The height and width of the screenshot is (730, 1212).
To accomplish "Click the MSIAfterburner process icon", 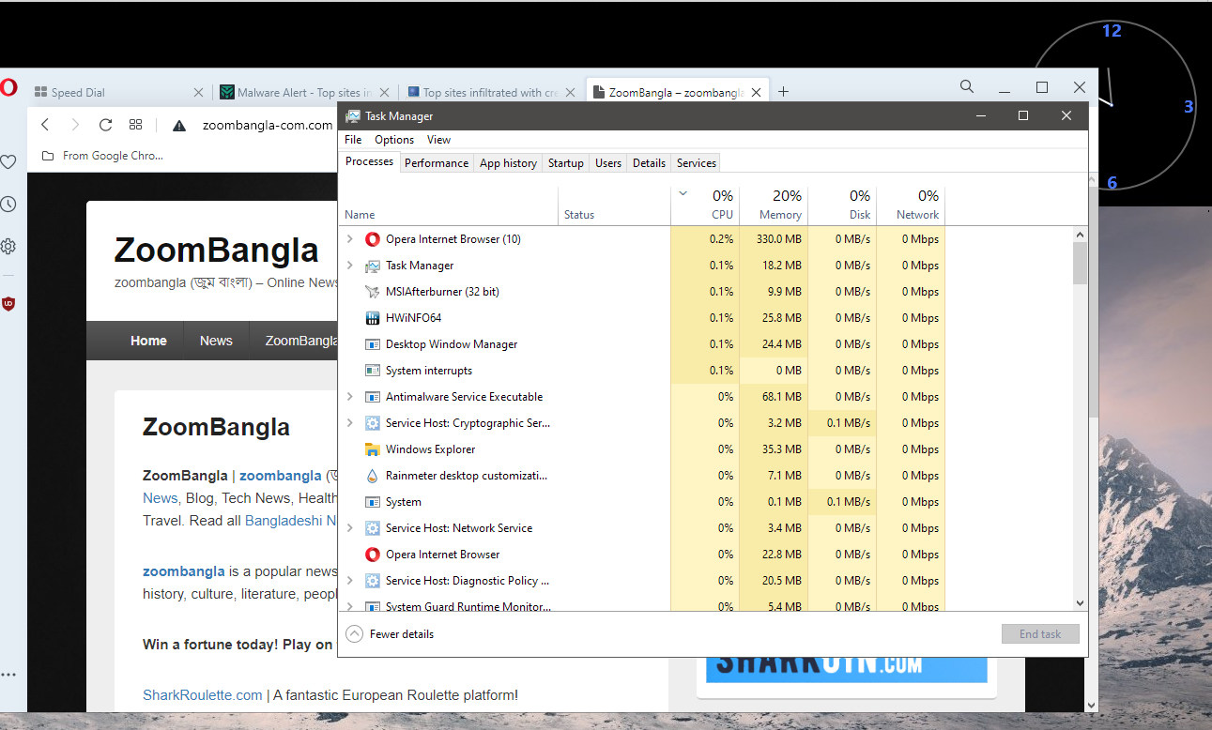I will coord(372,292).
